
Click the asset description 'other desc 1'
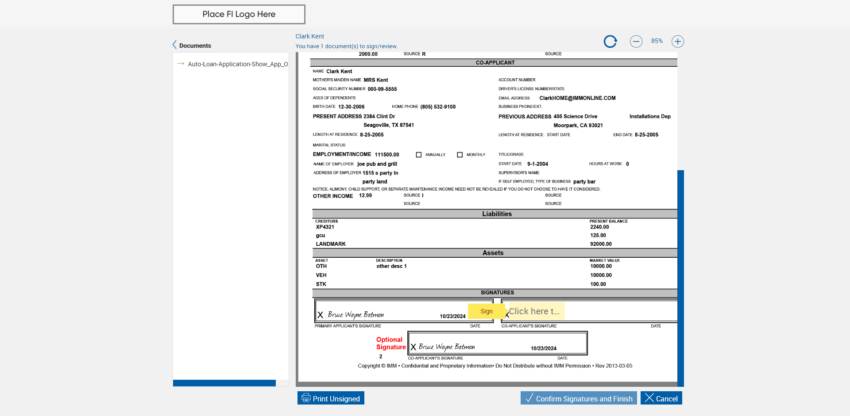point(391,266)
